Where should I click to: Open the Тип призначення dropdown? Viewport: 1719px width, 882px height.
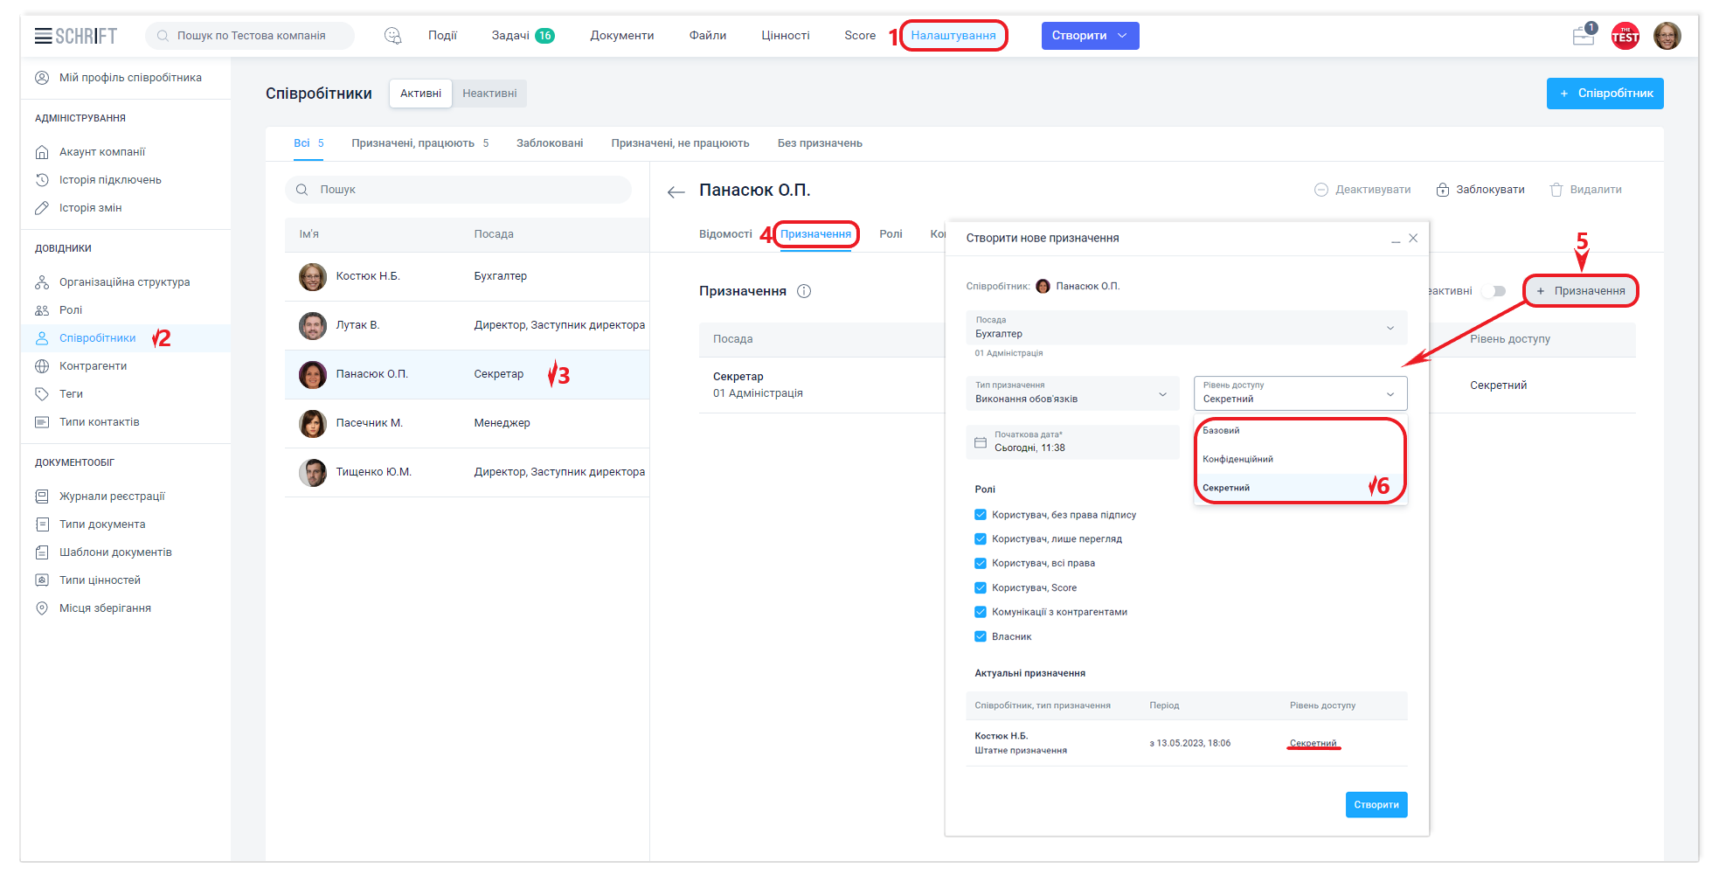(x=1162, y=393)
